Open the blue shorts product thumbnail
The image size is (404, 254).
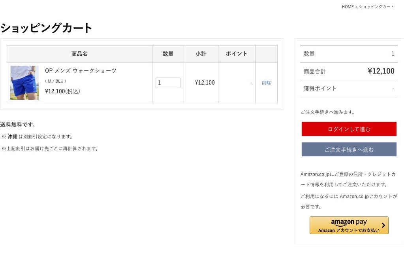[x=24, y=83]
